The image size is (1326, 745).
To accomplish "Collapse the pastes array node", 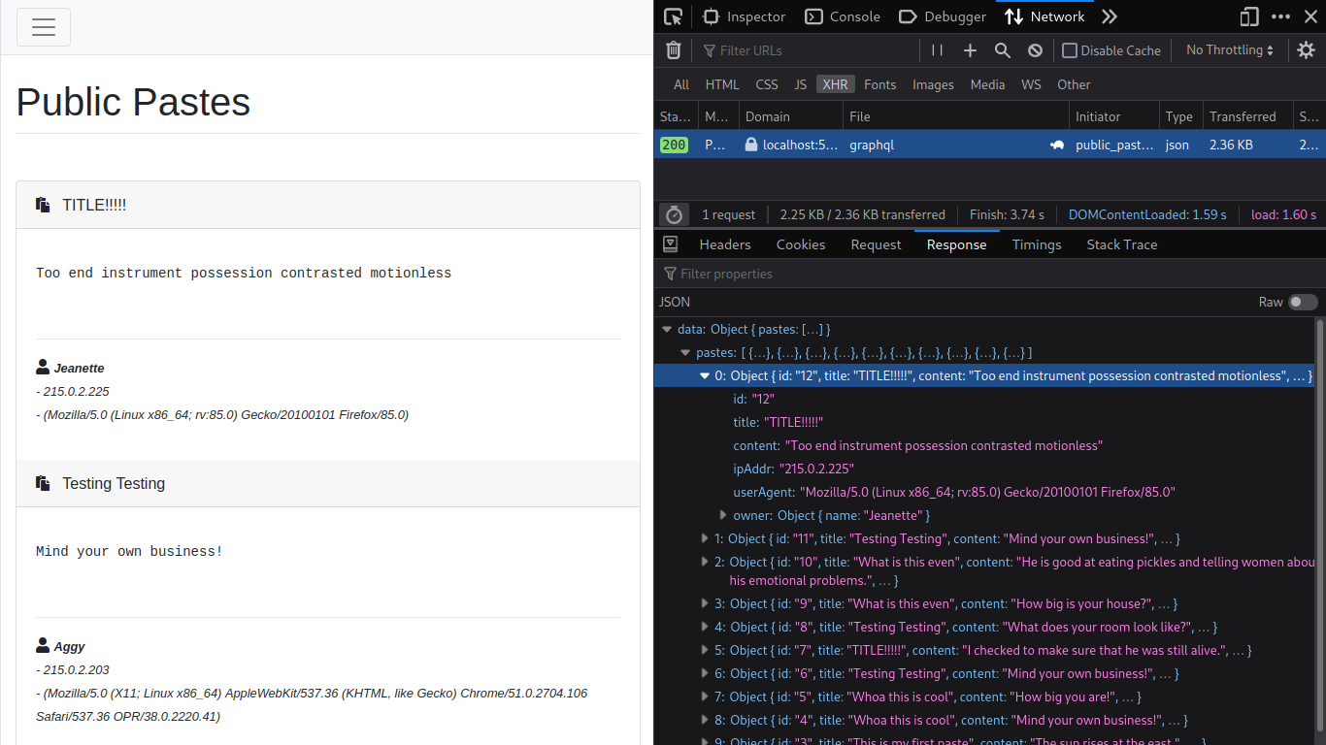I will point(685,353).
